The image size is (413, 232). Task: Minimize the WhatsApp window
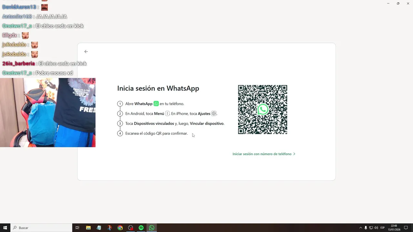[x=388, y=4]
